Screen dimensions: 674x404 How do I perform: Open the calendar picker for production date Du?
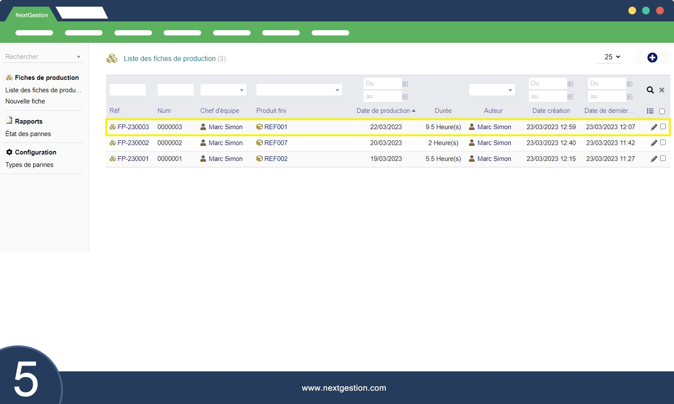(405, 84)
